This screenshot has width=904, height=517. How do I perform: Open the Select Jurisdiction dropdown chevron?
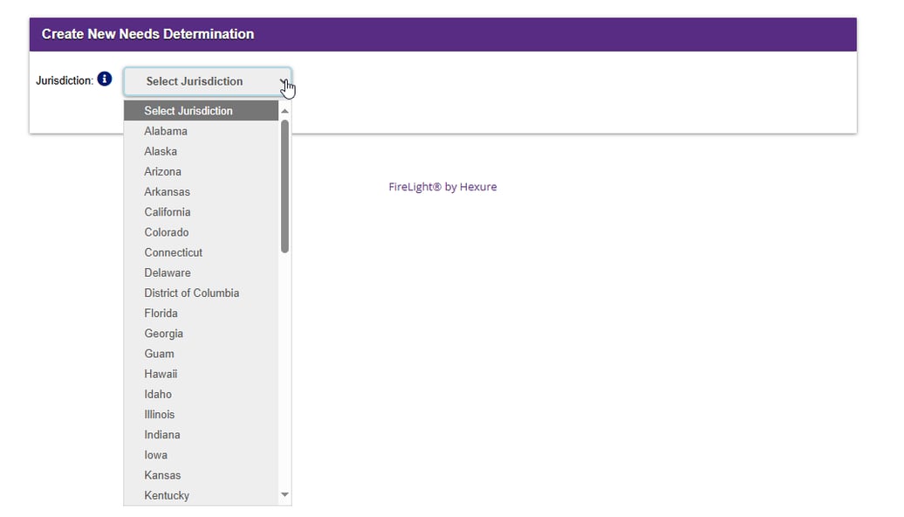point(284,81)
